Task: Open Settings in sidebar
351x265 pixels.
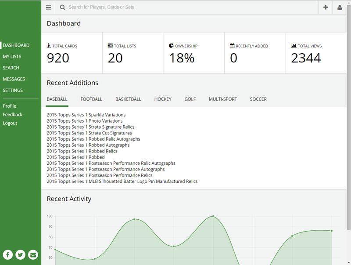Action: (13, 90)
